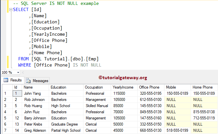
Task: Select Greg Alderson's Mobile number cell
Action: [177, 130]
